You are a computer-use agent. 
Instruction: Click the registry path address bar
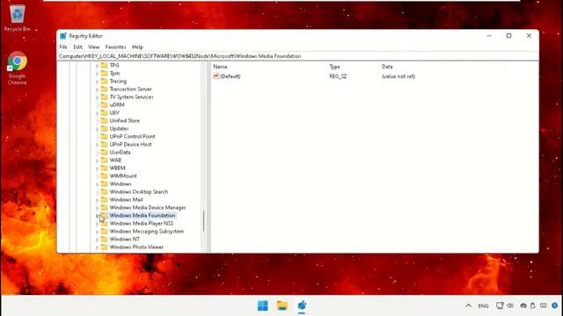click(x=298, y=56)
